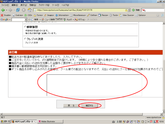The width and height of the screenshot is (165, 124).
Task: Click the horizontal scrollbar right arrow
Action: pos(161,114)
